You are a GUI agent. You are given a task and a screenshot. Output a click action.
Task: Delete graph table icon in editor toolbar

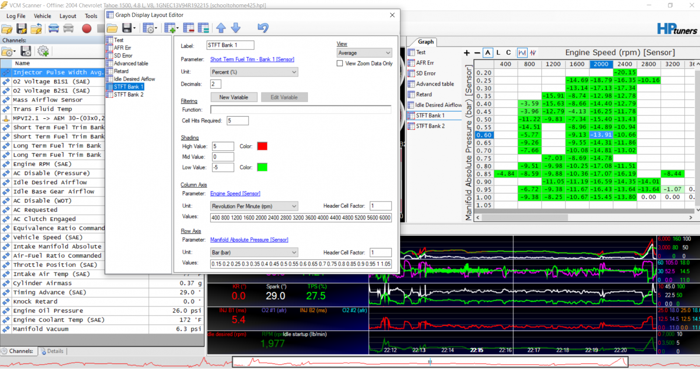(189, 28)
